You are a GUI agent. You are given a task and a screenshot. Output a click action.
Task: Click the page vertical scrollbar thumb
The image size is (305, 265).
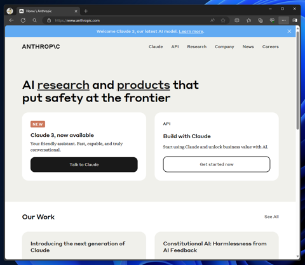coord(297,81)
